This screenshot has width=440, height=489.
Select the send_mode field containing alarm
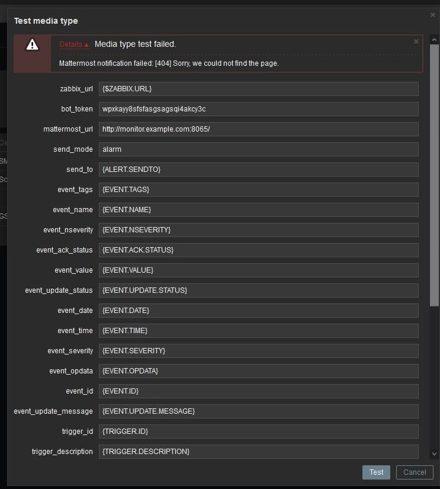click(259, 149)
